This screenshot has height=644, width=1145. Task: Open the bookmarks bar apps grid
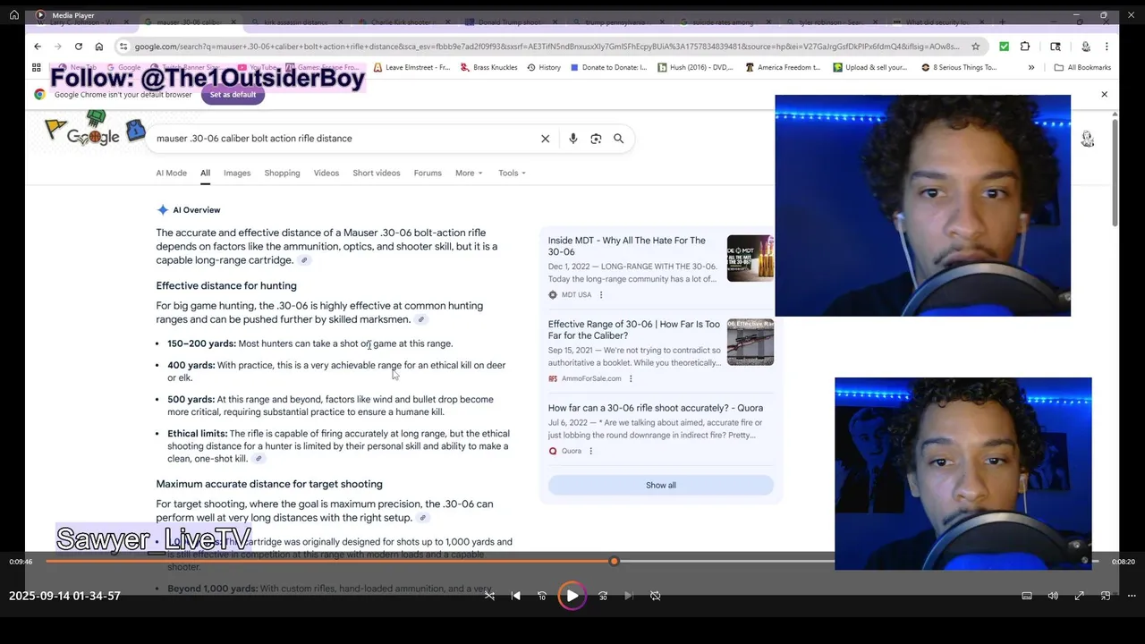pos(37,67)
